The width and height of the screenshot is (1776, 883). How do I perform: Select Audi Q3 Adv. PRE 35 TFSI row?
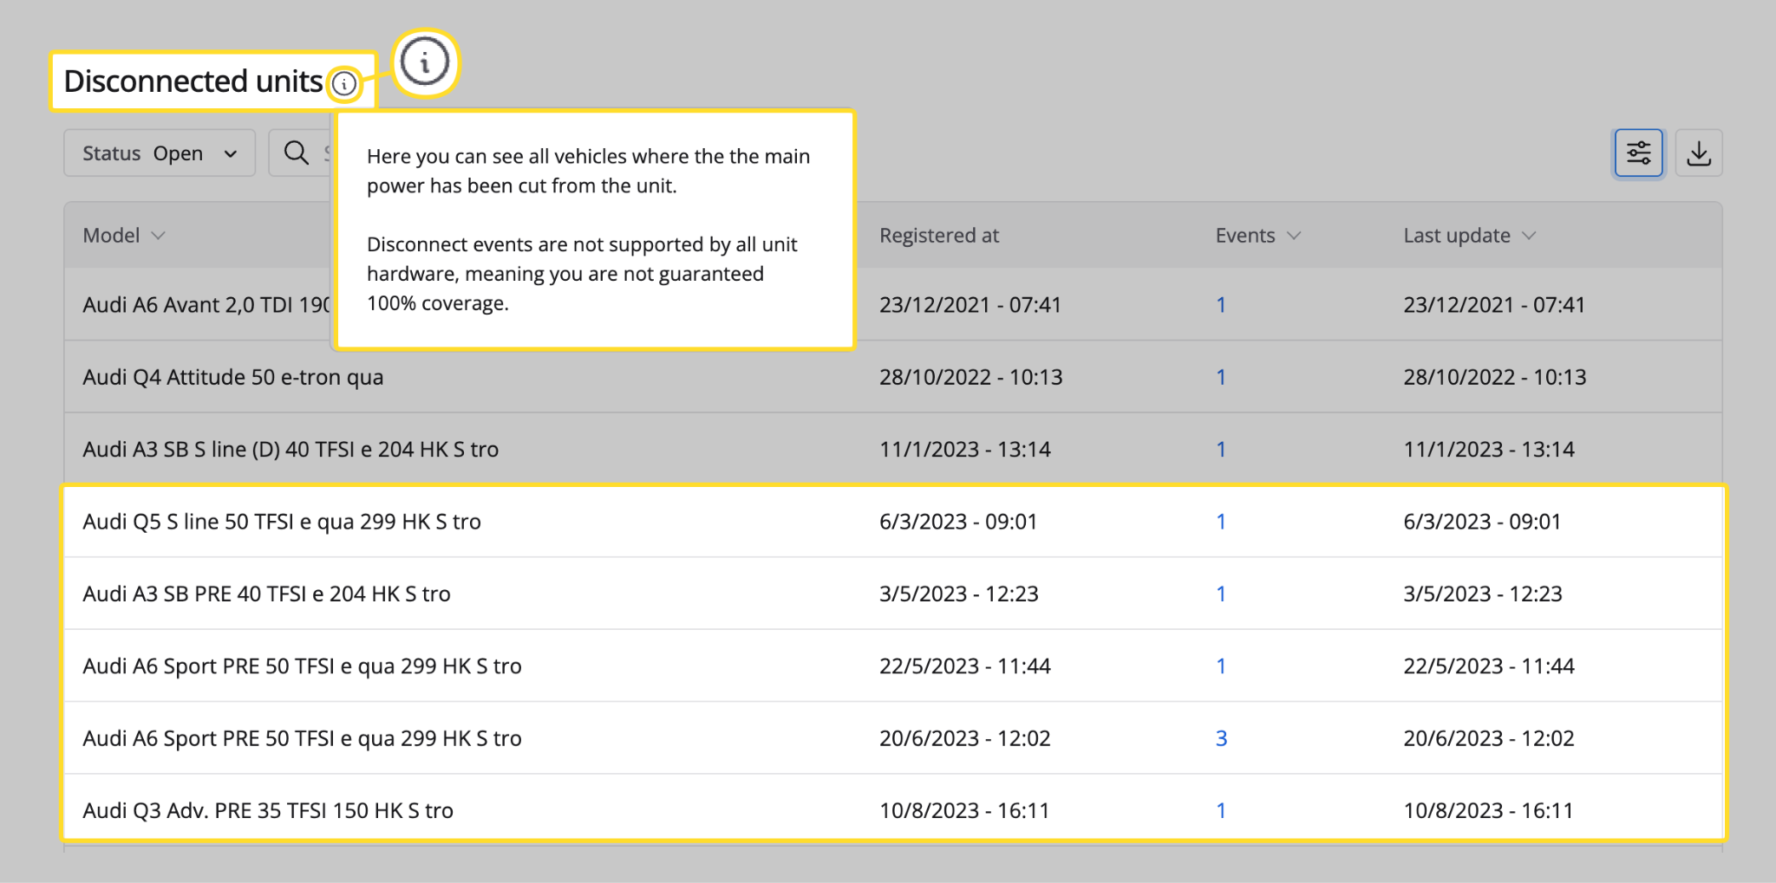893,810
